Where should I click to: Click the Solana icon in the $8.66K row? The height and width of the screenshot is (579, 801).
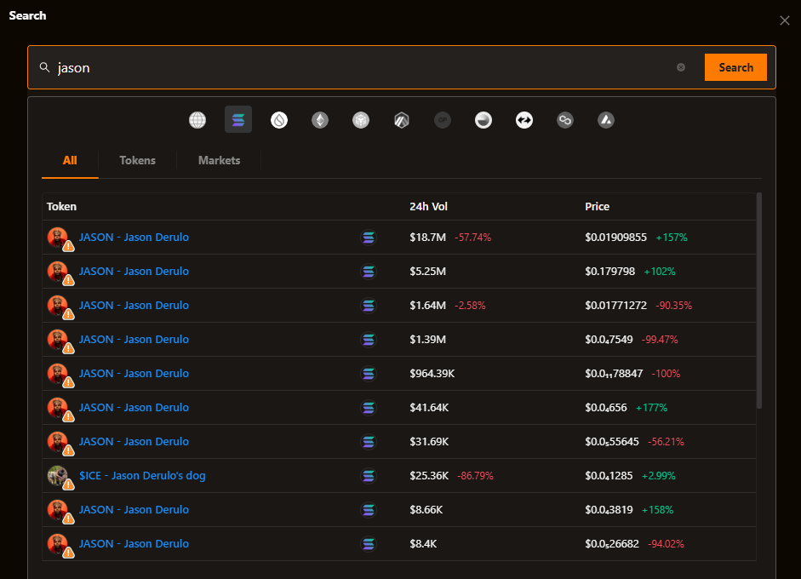pyautogui.click(x=369, y=510)
